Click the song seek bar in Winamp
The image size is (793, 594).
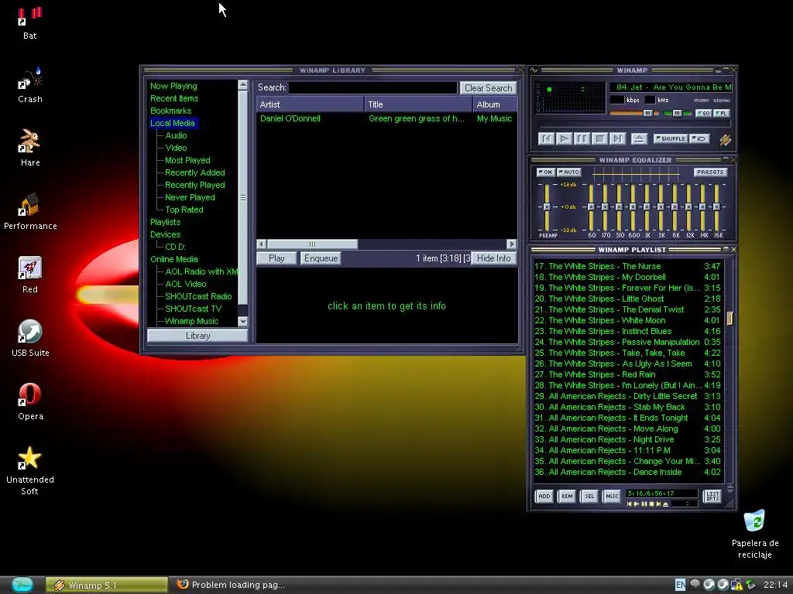click(x=635, y=125)
